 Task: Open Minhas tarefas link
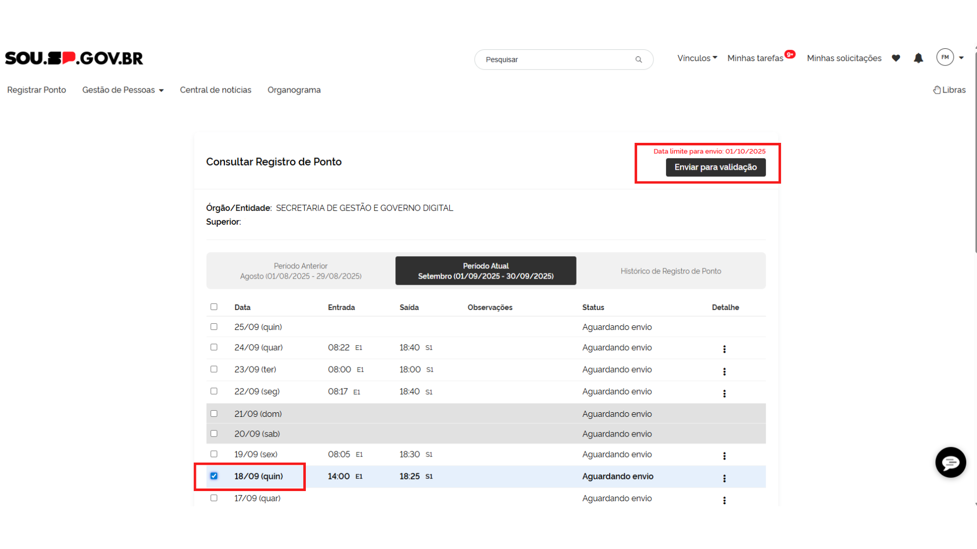(755, 58)
